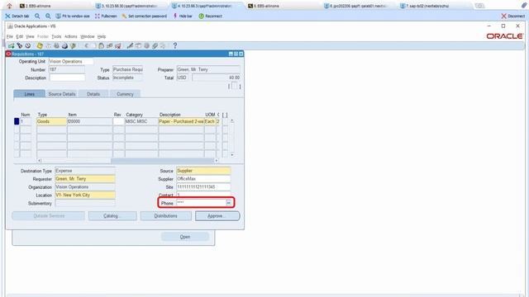The width and height of the screenshot is (529, 297).
Task: Click the Edit Field pencil icon
Action: pyautogui.click(x=130, y=46)
